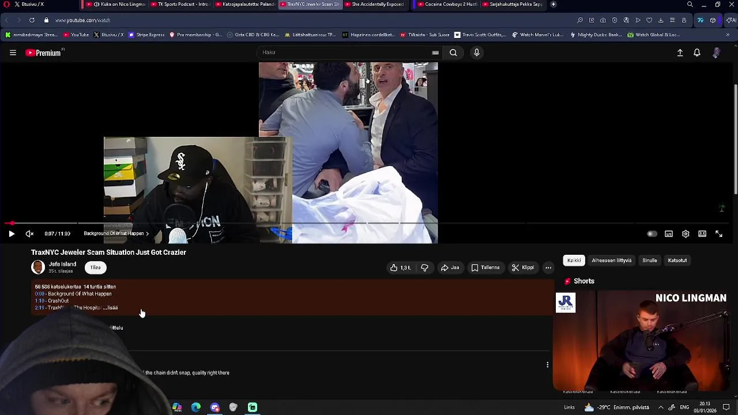
Task: Expand bookmarks overflow chevron
Action: (728, 35)
